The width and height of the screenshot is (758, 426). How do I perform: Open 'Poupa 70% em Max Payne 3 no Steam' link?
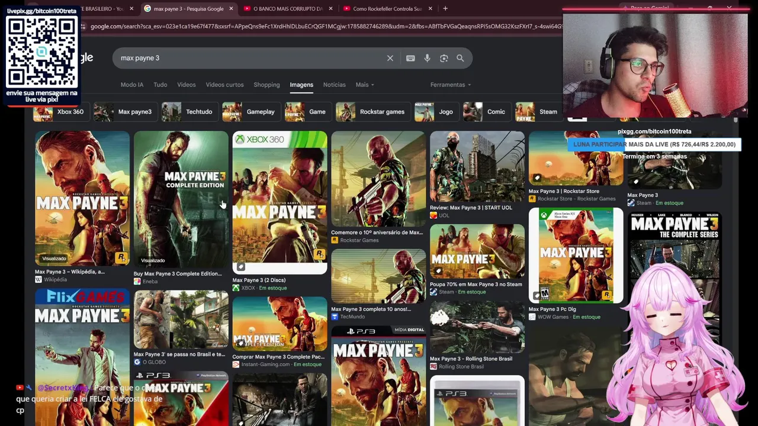[x=476, y=285]
